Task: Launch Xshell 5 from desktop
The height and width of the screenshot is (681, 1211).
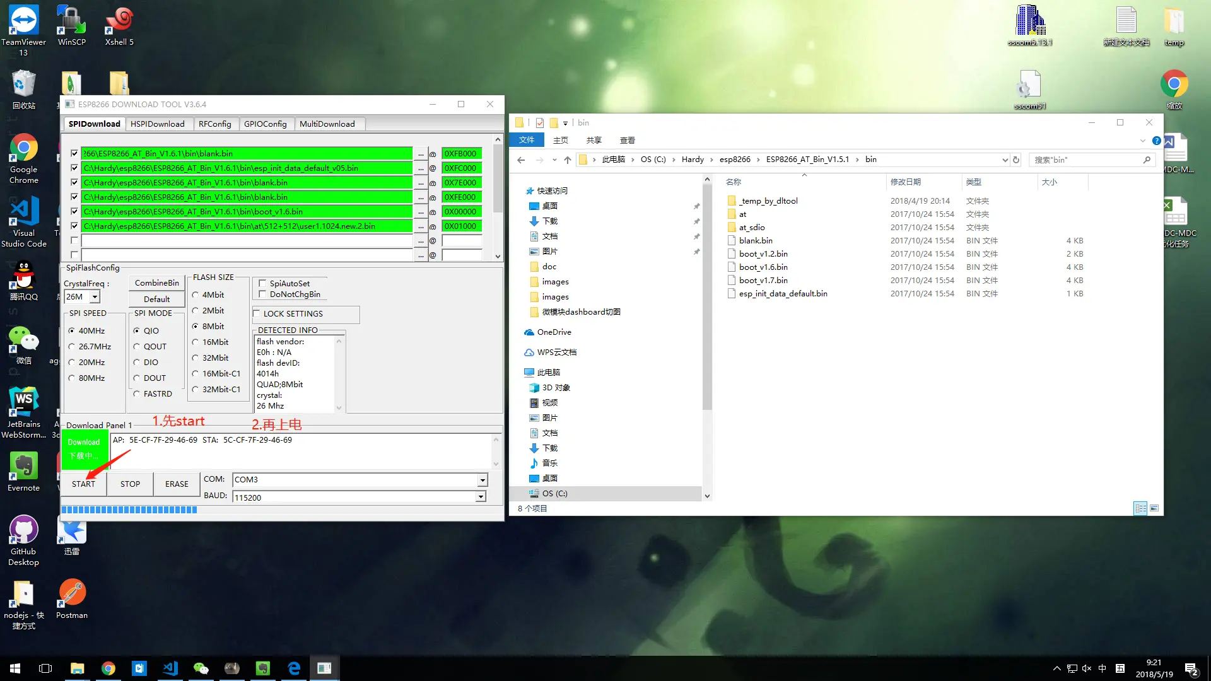Action: tap(119, 25)
